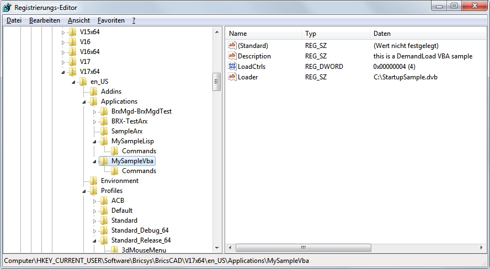Click the LoadCtrls DWORD value icon

pos(232,67)
